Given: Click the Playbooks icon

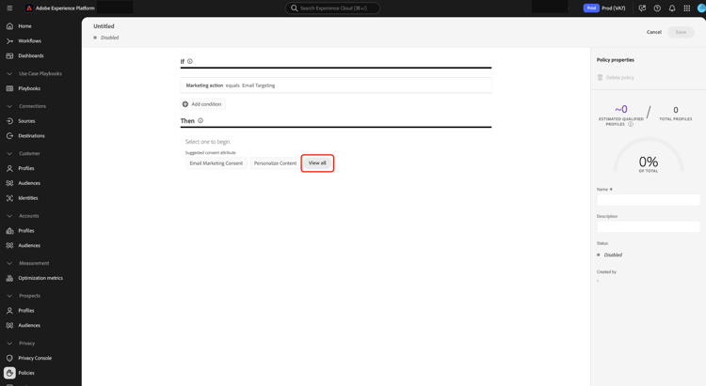Looking at the screenshot, I should pos(9,88).
